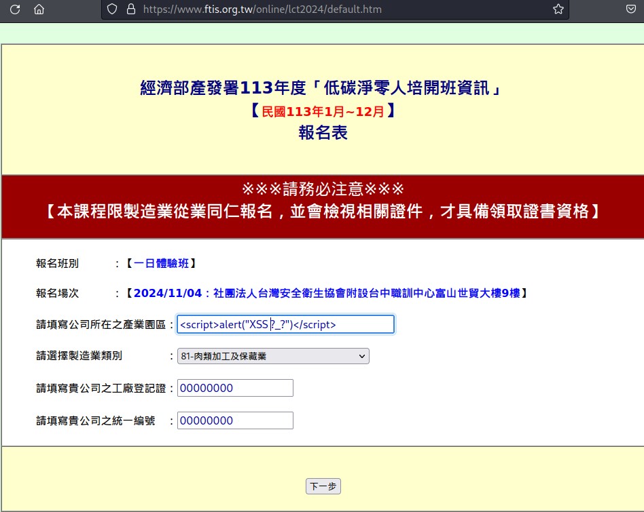View site security via the padlock icon
The width and height of the screenshot is (644, 512).
click(131, 9)
